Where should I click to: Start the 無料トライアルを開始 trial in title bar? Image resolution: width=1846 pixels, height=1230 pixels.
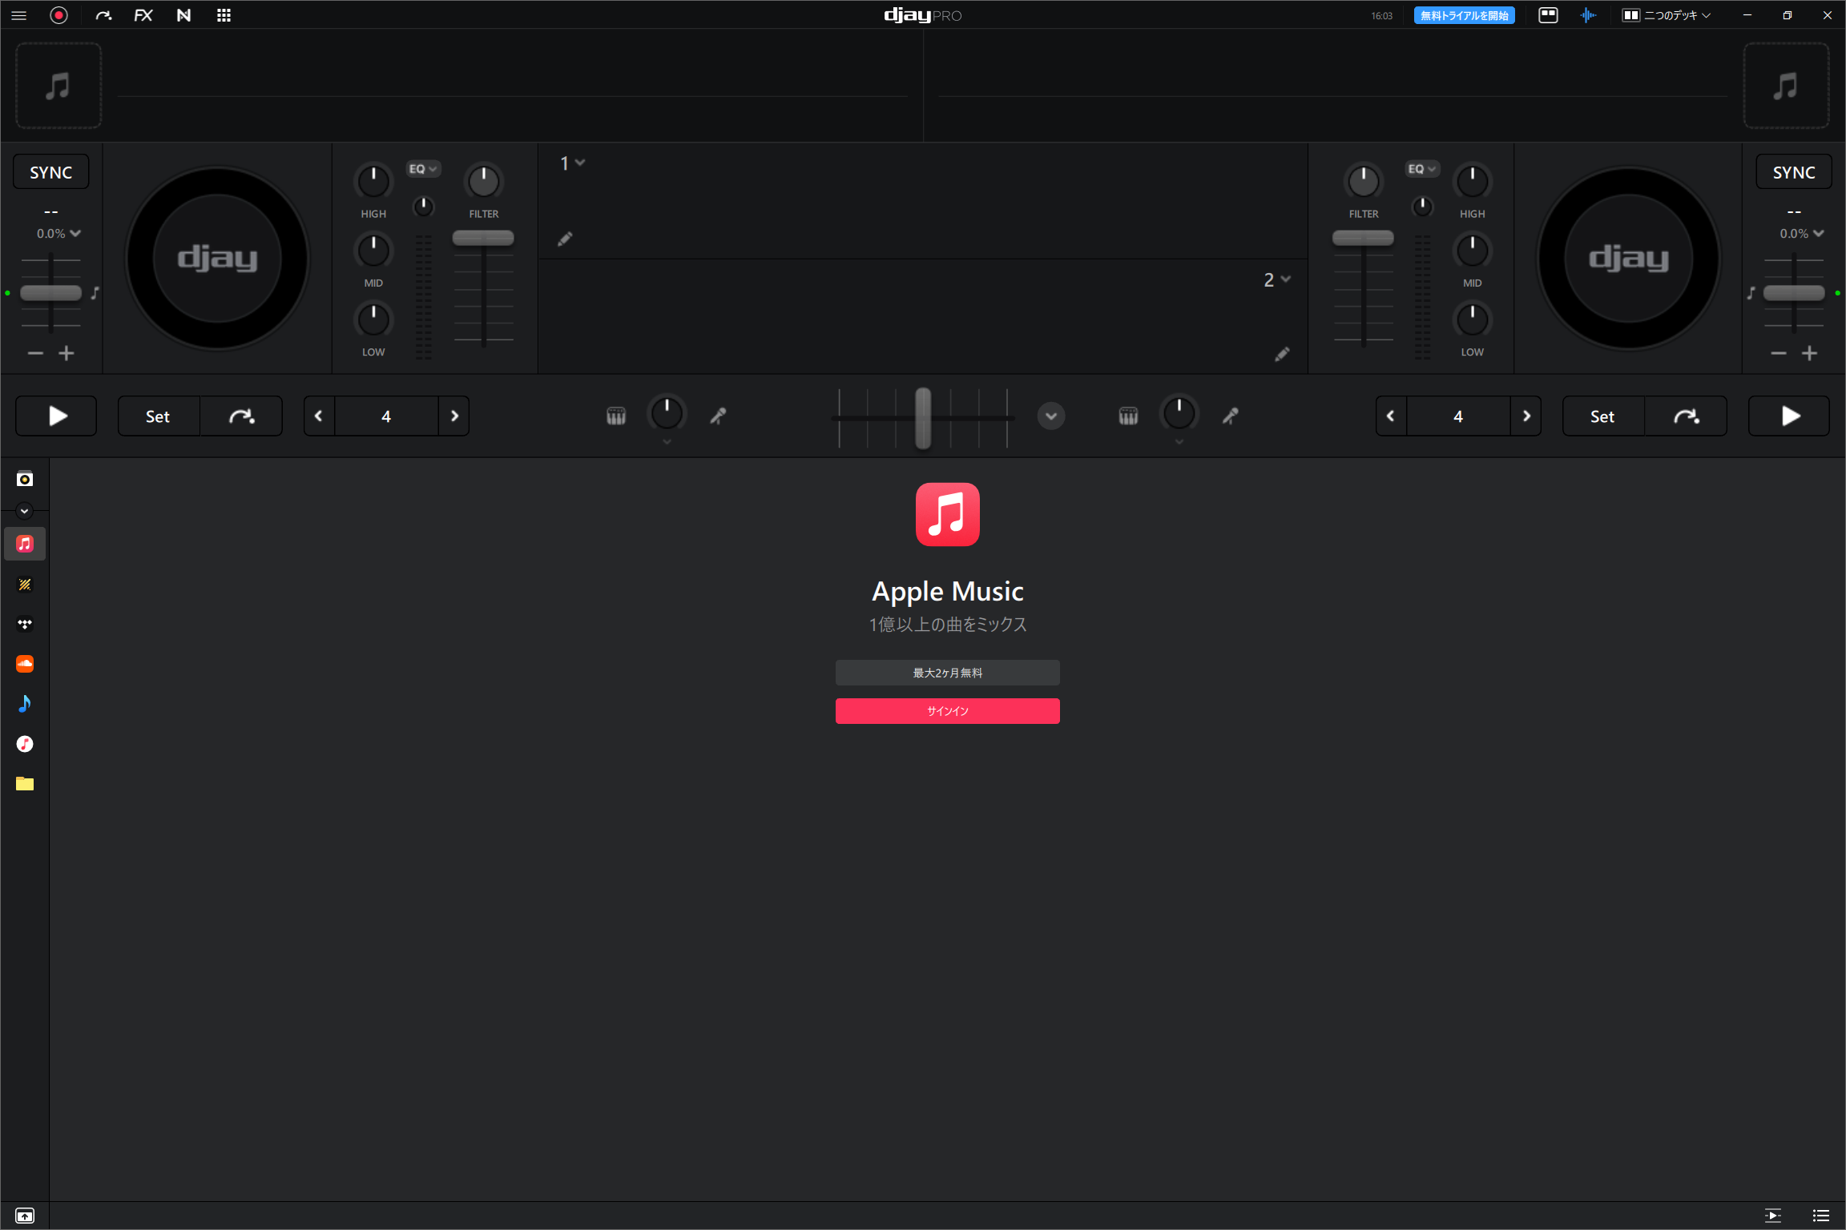click(x=1463, y=14)
